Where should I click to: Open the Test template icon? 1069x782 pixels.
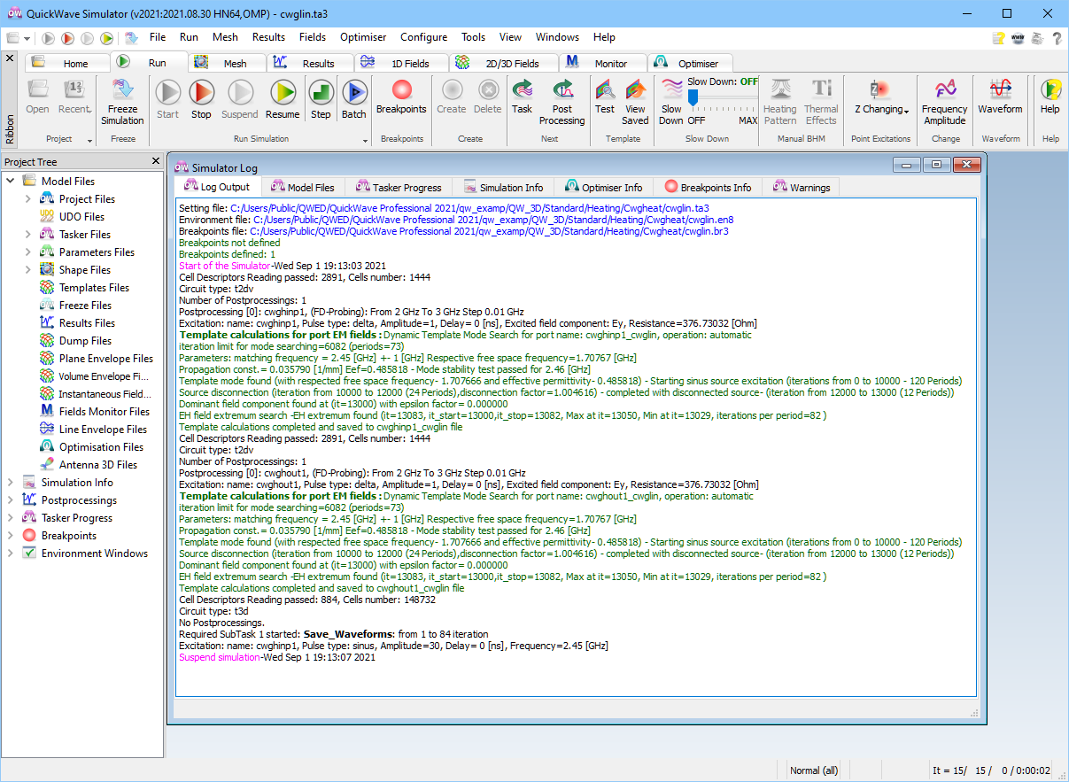(x=605, y=89)
